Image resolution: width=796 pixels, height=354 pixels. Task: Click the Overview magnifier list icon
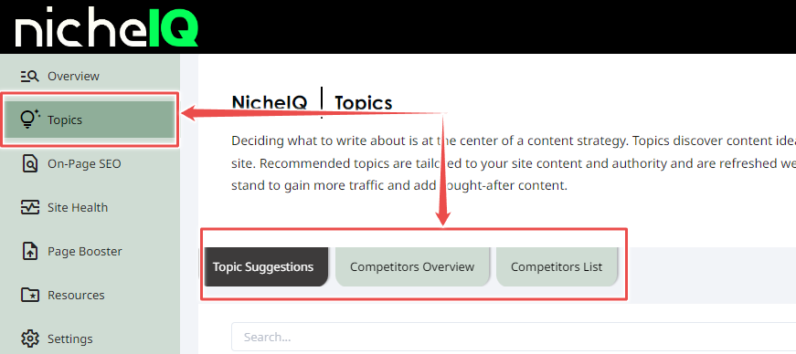click(29, 77)
